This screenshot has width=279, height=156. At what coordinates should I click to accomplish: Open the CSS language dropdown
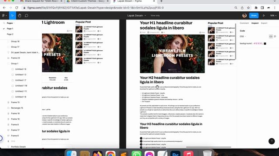point(243,36)
